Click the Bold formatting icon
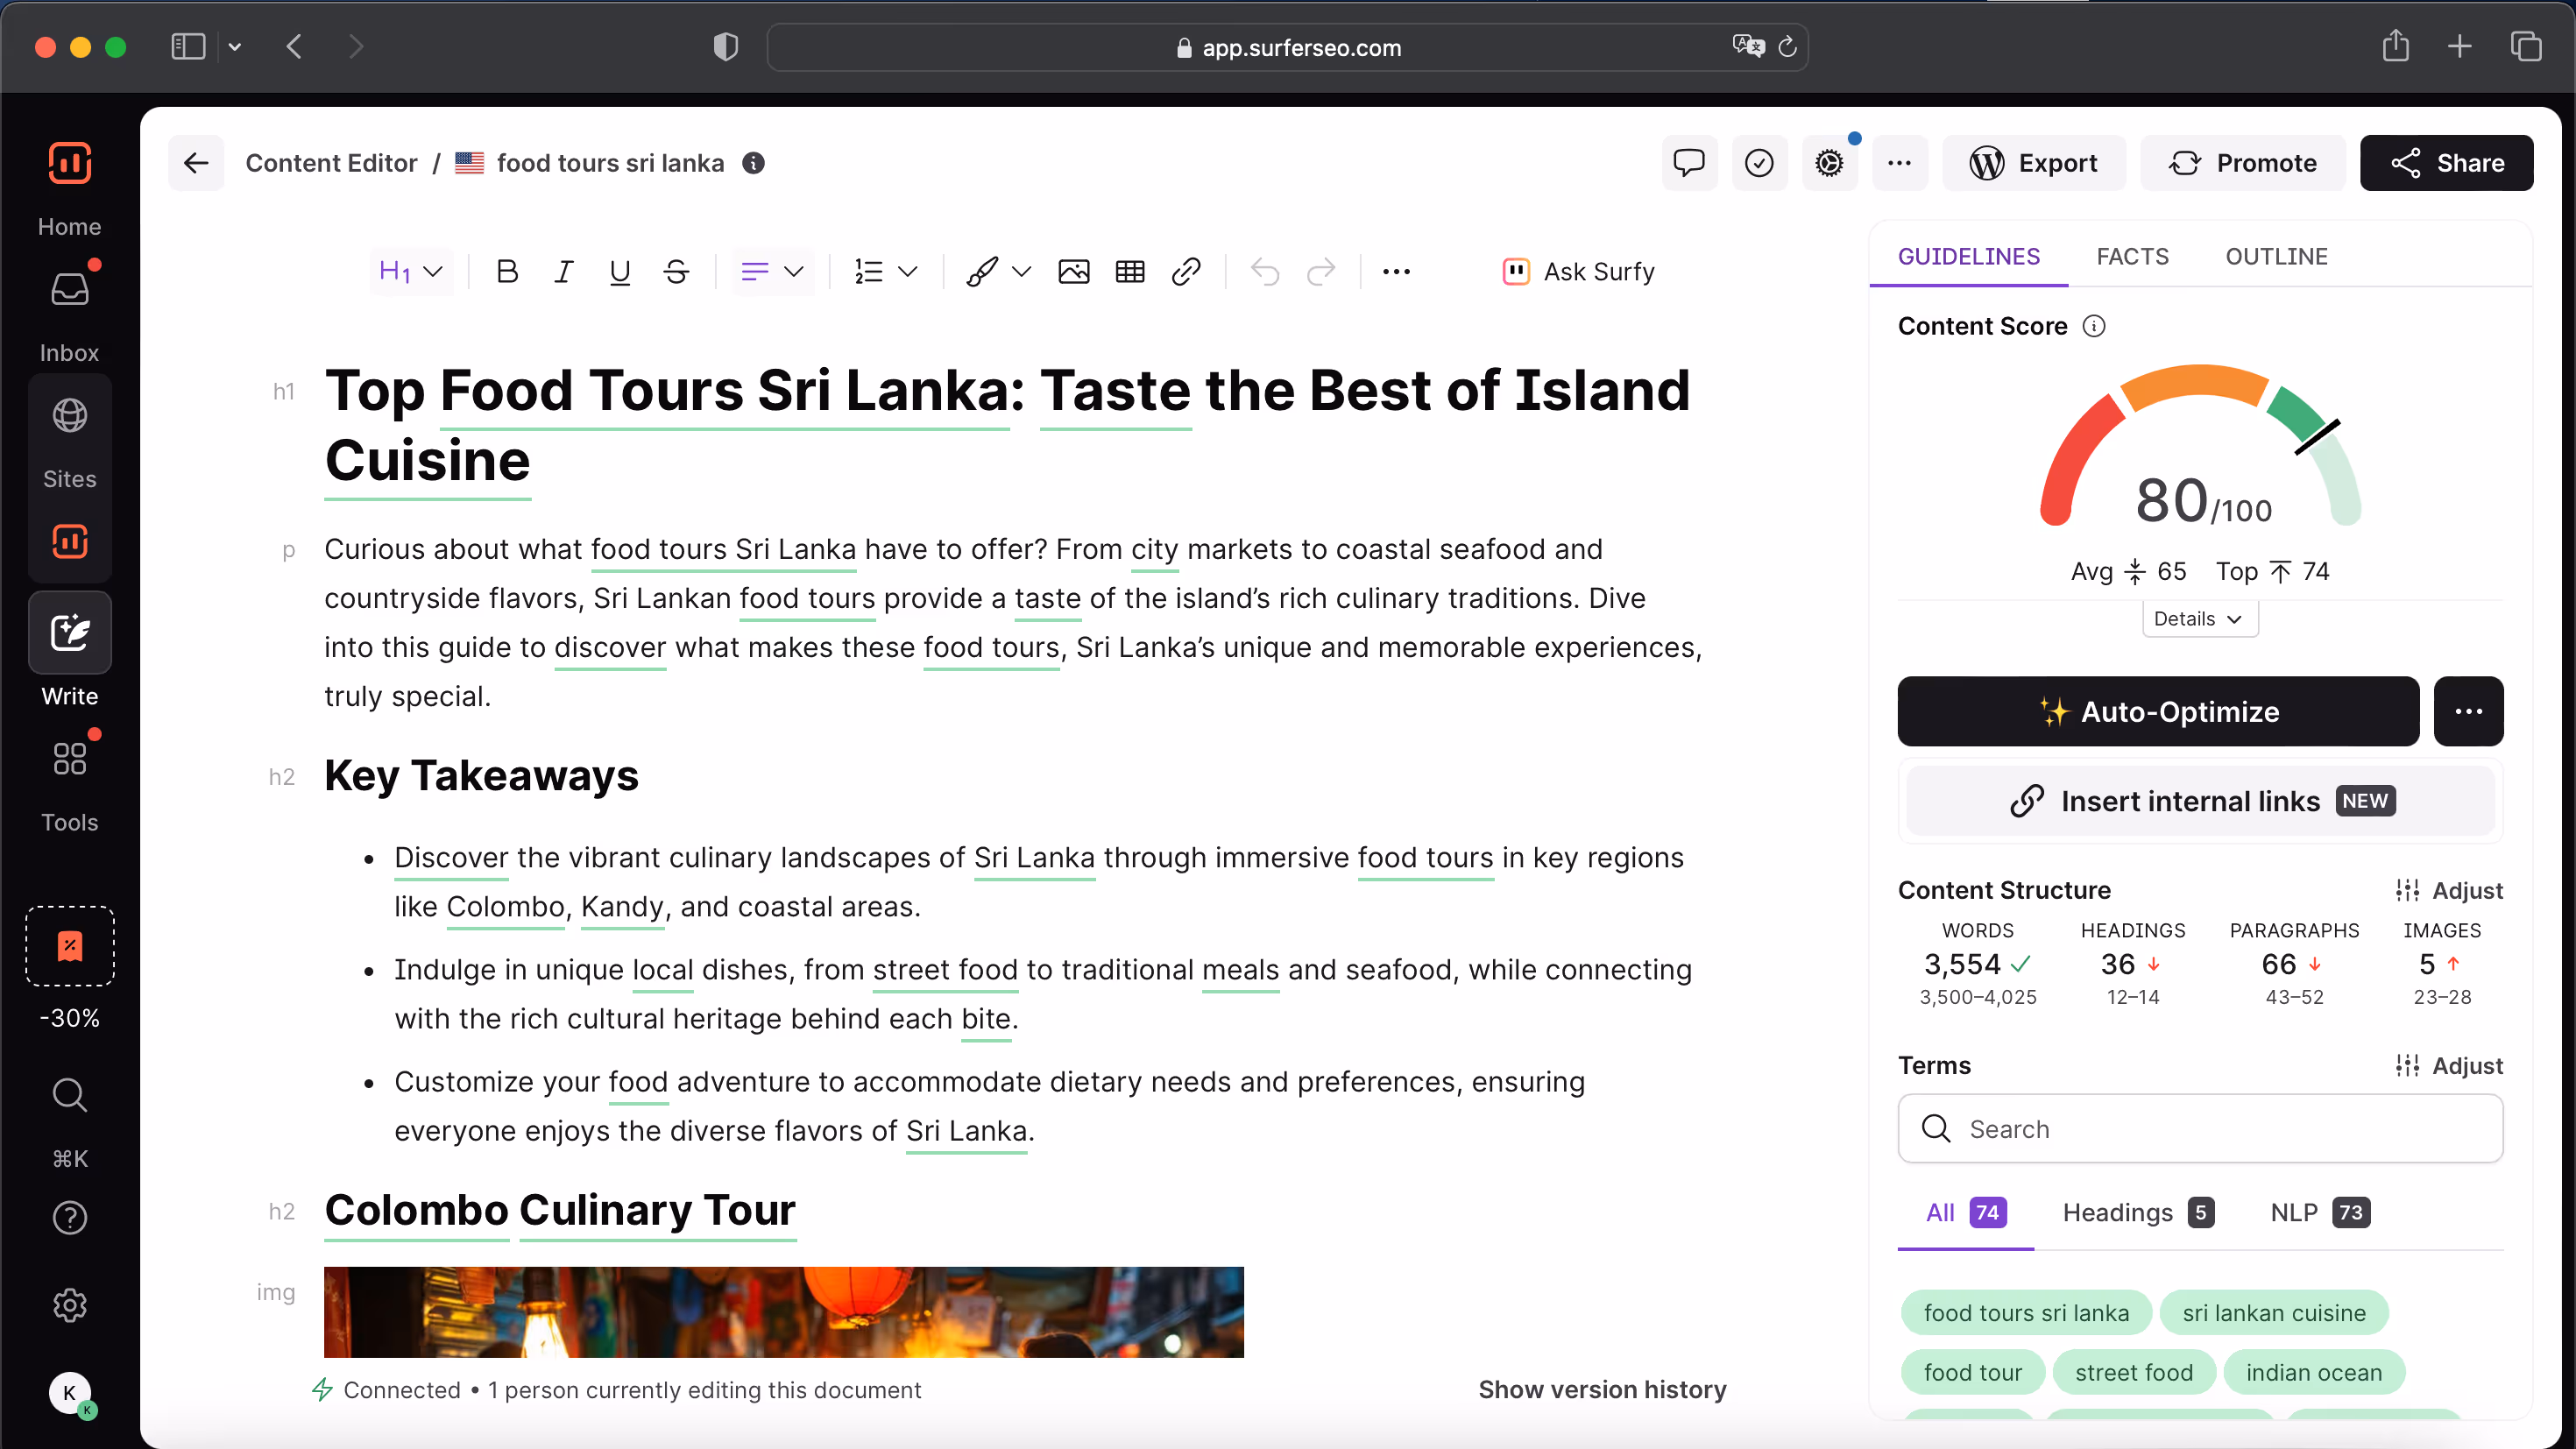2576x1449 pixels. [507, 272]
